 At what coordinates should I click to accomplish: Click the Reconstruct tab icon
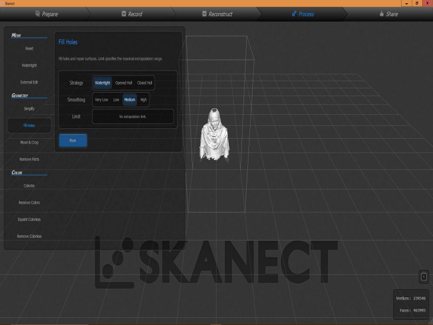(205, 14)
